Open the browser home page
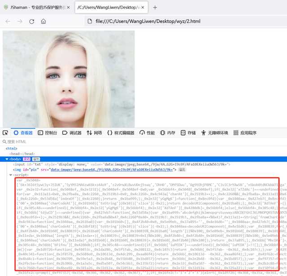 [43, 22]
